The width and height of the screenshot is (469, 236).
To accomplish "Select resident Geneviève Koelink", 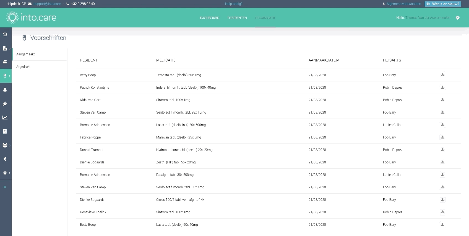I will tap(93, 212).
